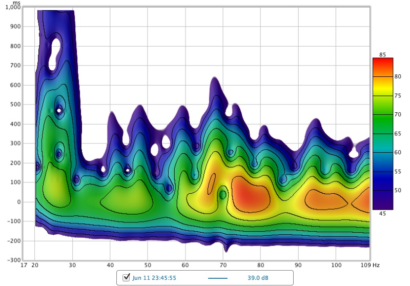Click the '109' frequency axis label
410x286 pixels.
coord(365,265)
